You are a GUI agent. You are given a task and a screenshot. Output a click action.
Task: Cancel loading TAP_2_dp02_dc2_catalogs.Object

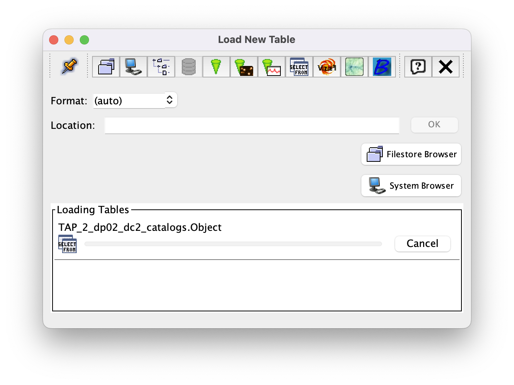coord(422,244)
